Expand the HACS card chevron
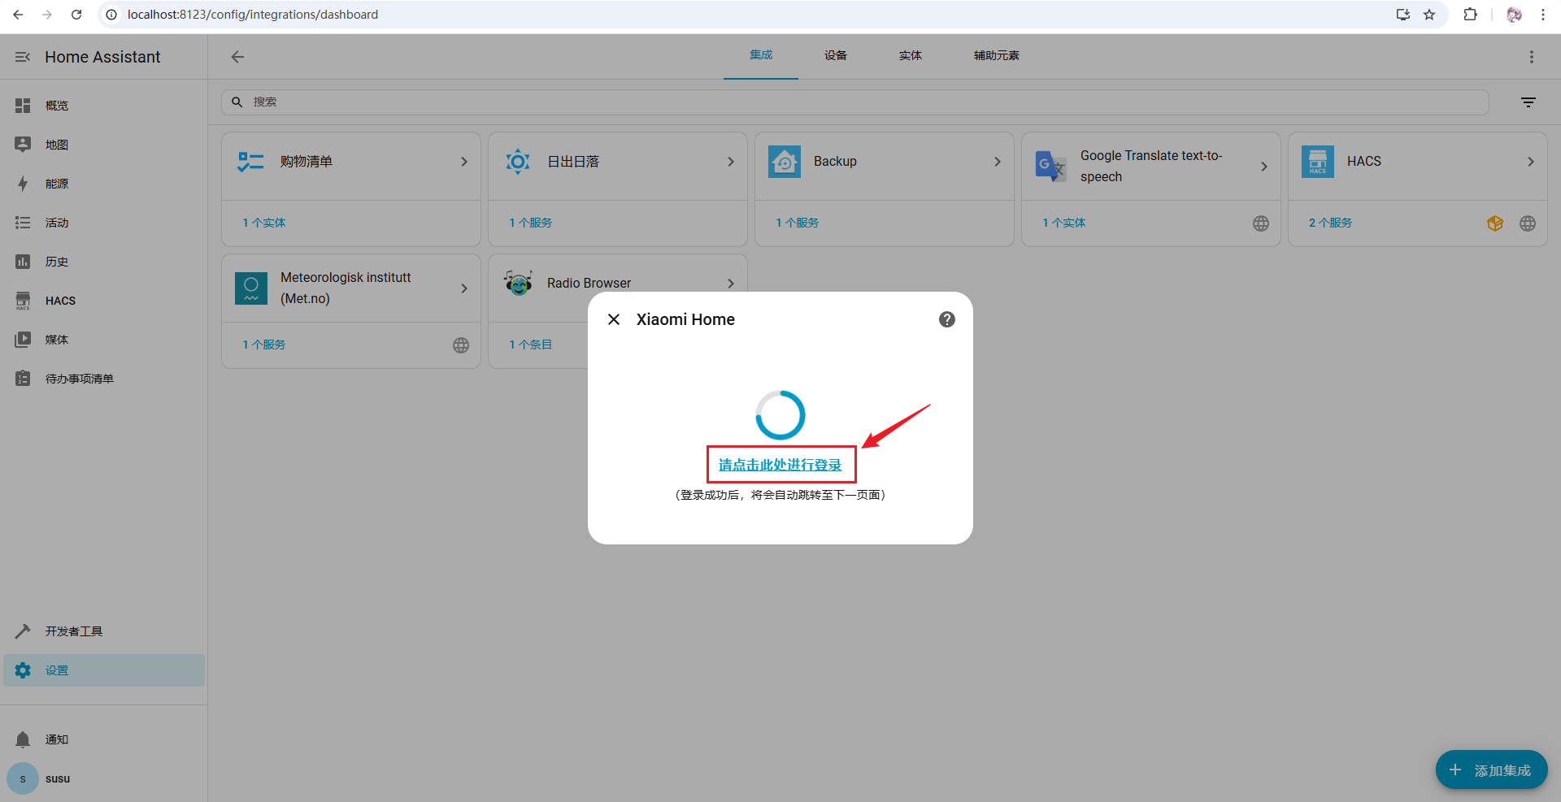Viewport: 1561px width, 802px height. pos(1531,162)
